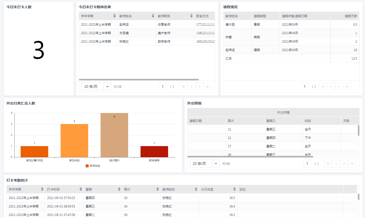Screen dimensions: 365x218
Task: Sort by 学年学期 in 今日未打卡教师名单 table
Action: click(x=114, y=16)
